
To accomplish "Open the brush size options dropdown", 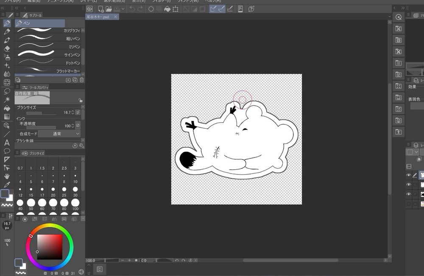I will [x=78, y=113].
